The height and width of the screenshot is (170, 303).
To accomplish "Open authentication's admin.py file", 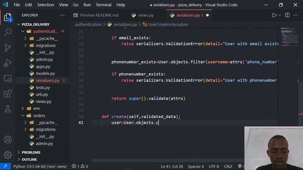I will point(44,59).
